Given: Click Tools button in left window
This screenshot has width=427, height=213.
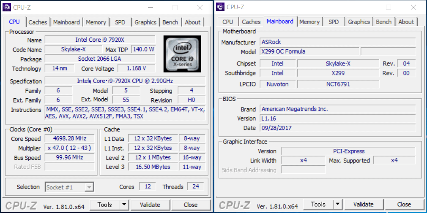Looking at the screenshot, I should pyautogui.click(x=105, y=205).
